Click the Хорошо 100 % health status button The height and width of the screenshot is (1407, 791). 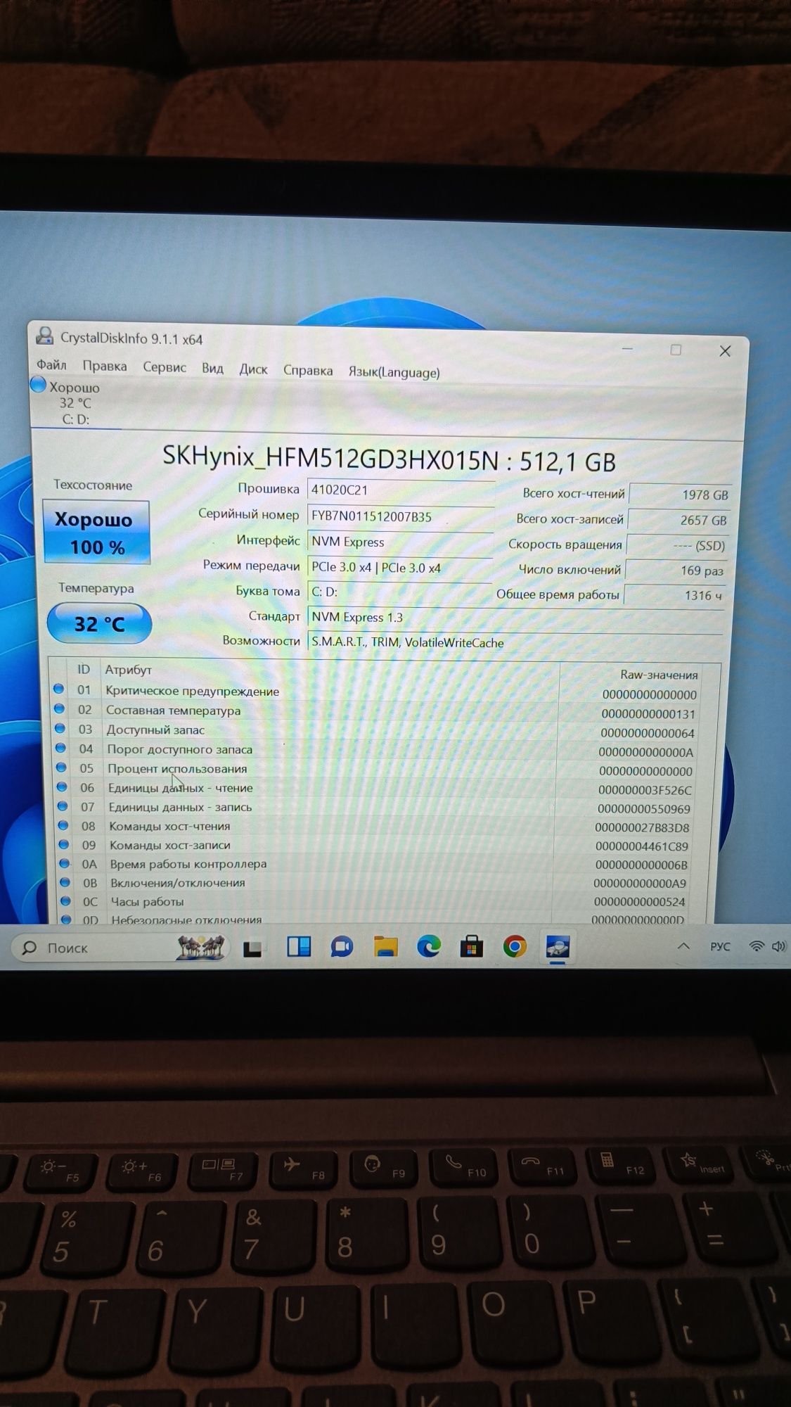point(96,533)
